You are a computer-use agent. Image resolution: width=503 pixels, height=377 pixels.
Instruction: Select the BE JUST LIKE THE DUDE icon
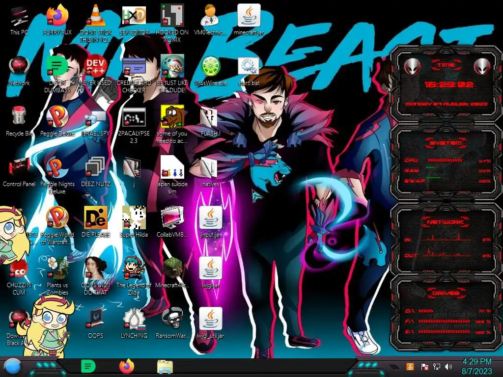pos(172,67)
